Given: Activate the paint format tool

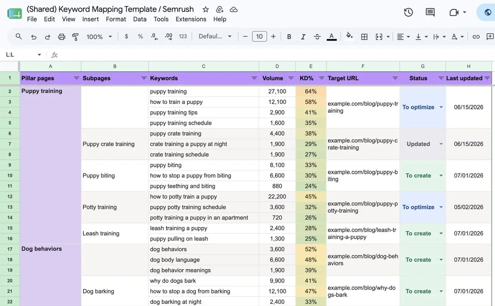Looking at the screenshot, I should pyautogui.click(x=75, y=37).
